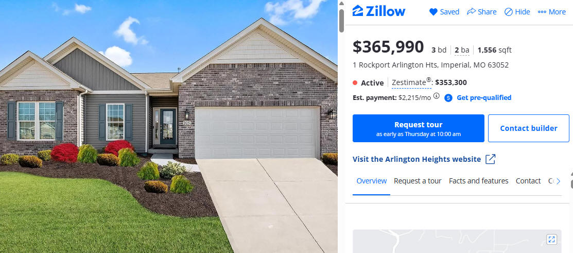
Task: Click the Contact builder button
Action: pos(528,128)
